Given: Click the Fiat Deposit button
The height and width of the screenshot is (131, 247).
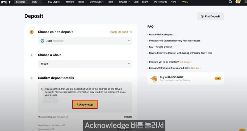Looking at the screenshot, I should 210,16.
